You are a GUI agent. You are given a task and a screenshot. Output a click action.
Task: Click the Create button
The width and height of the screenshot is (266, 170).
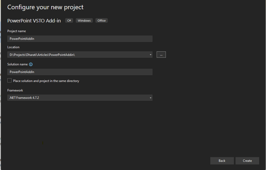247,161
